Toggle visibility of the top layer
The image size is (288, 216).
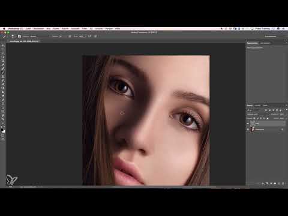(x=248, y=124)
